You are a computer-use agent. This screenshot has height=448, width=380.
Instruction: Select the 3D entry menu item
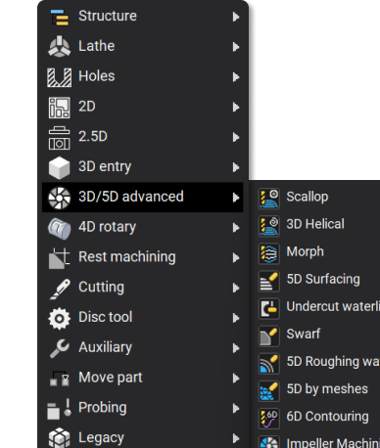(143, 167)
